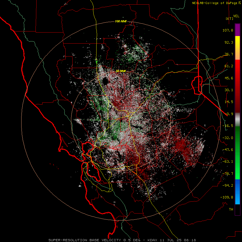Screen dimensions: 242x242
Task: Click the [KT] units label
Action: (x=229, y=19)
